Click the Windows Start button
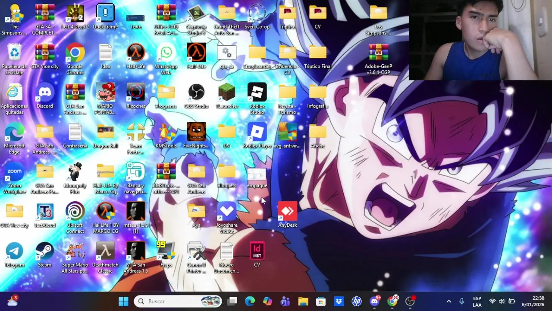This screenshot has height=311, width=552. [123, 301]
